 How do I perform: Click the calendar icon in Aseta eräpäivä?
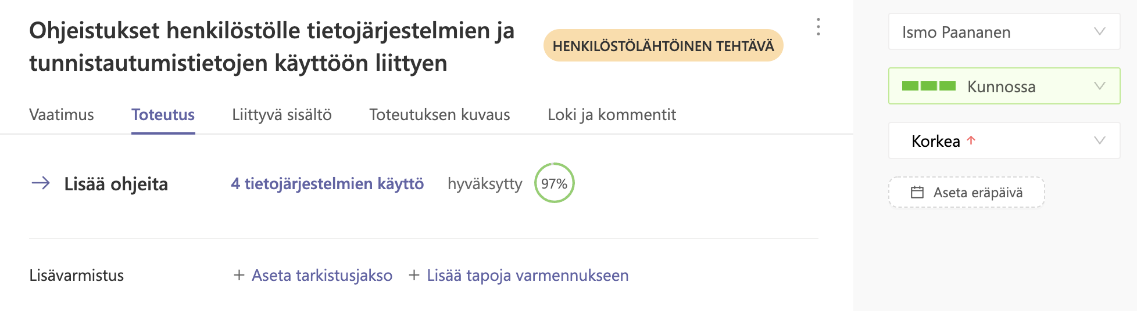(x=917, y=192)
